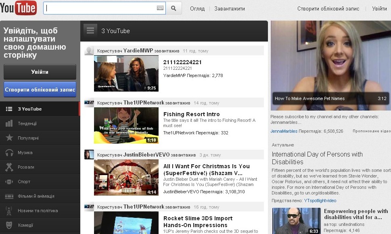
Task: Click video title 211122224221
Action: [x=182, y=62]
